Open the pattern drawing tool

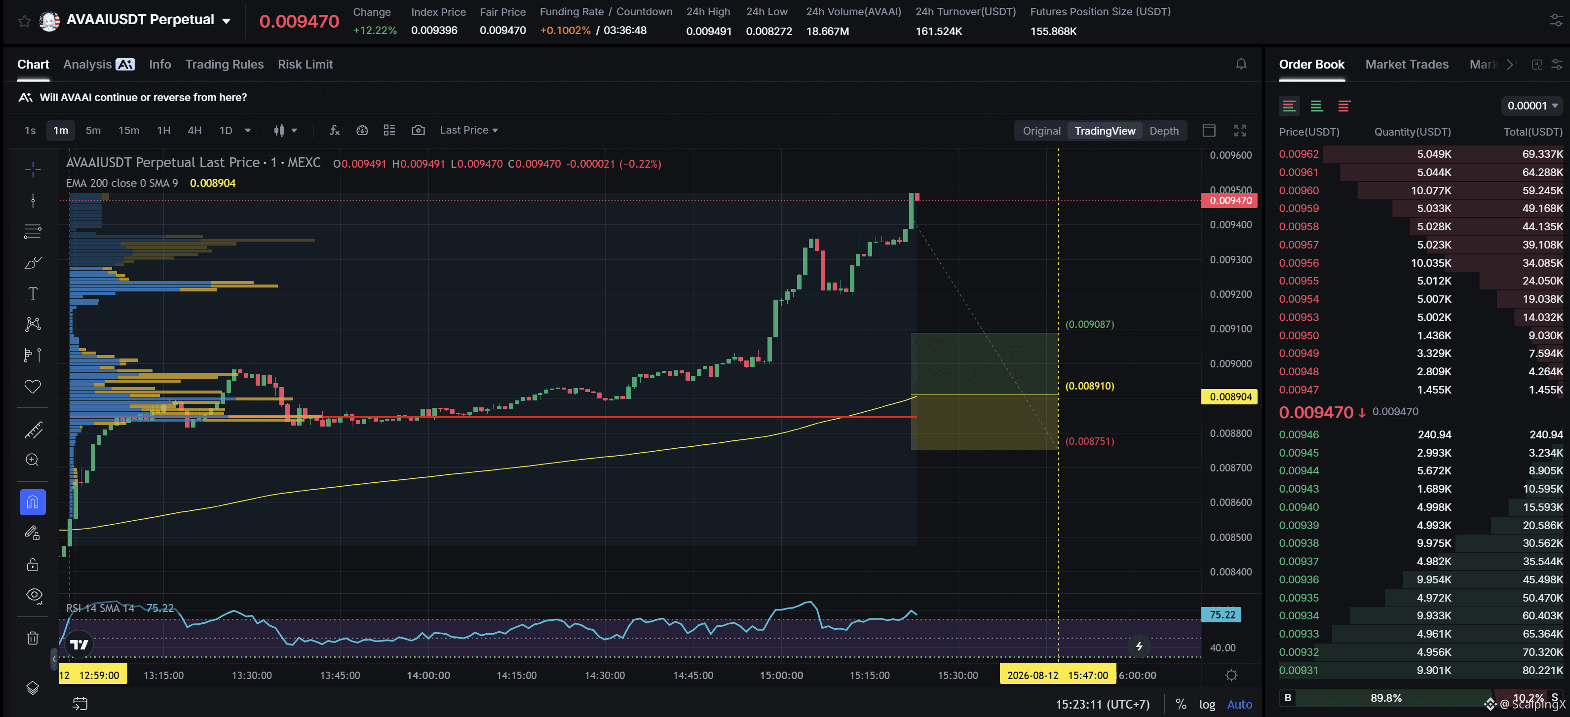33,324
